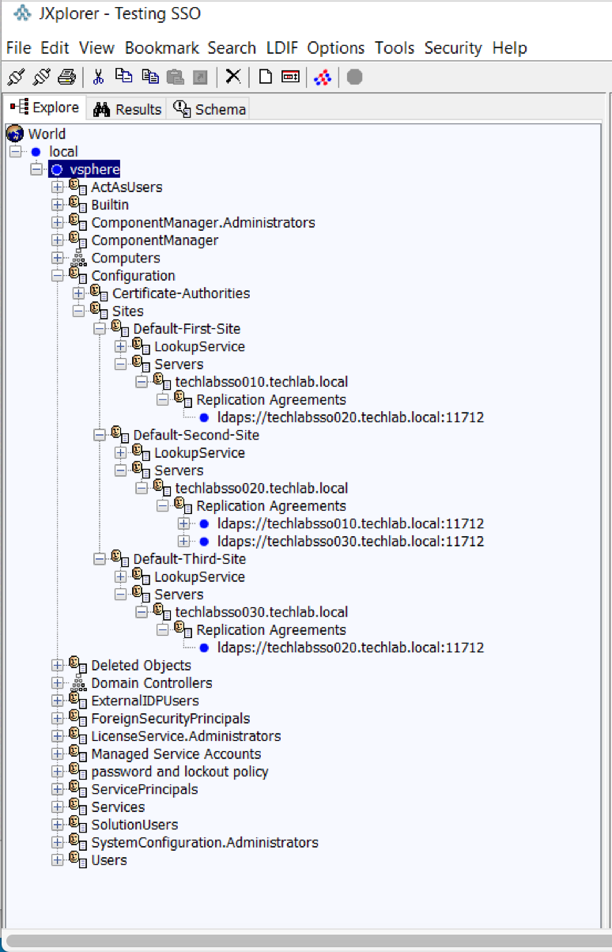The height and width of the screenshot is (952, 612).
Task: Click the rename entry toolbar icon
Action: coord(291,77)
